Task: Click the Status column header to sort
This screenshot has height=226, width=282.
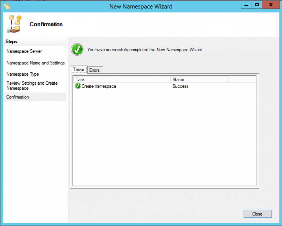Action: tap(179, 79)
